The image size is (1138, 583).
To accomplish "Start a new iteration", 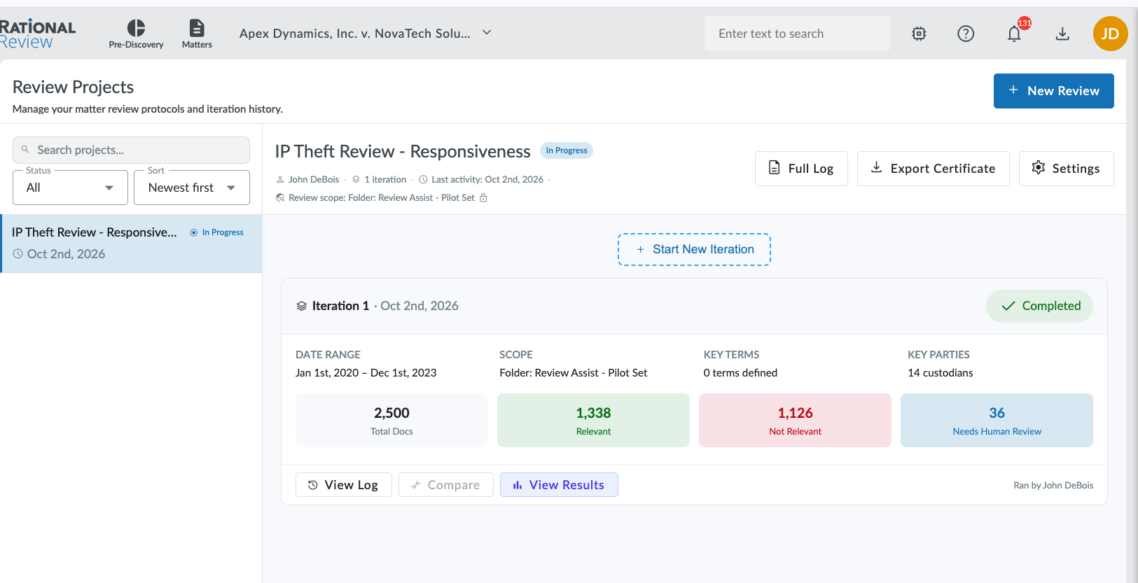I will [x=694, y=249].
